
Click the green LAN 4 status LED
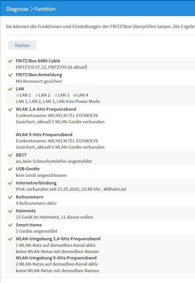click(x=75, y=95)
